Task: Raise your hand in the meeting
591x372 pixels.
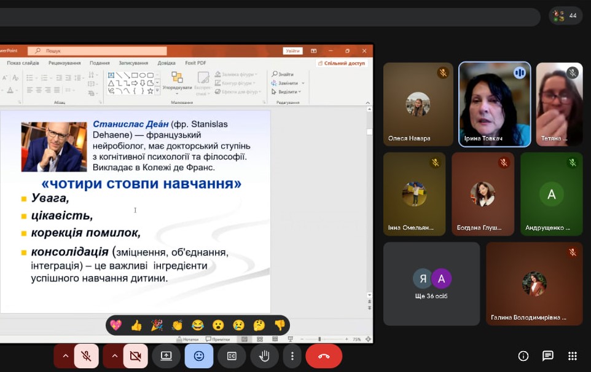Action: point(264,356)
